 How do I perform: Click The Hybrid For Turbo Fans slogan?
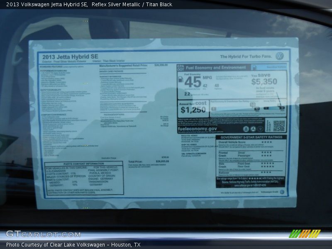click(x=246, y=56)
